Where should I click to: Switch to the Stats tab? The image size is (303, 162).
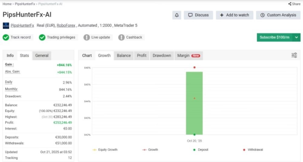[x=24, y=56]
